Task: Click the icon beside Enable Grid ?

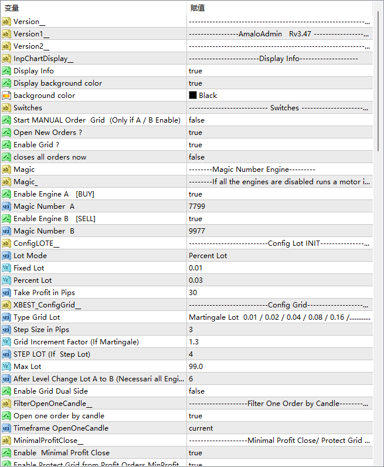Action: point(6,145)
